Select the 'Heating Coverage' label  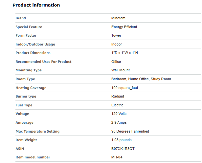(31, 88)
